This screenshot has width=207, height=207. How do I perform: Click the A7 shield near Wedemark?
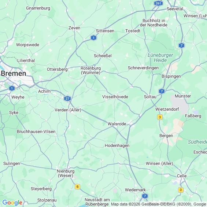[x=145, y=196]
